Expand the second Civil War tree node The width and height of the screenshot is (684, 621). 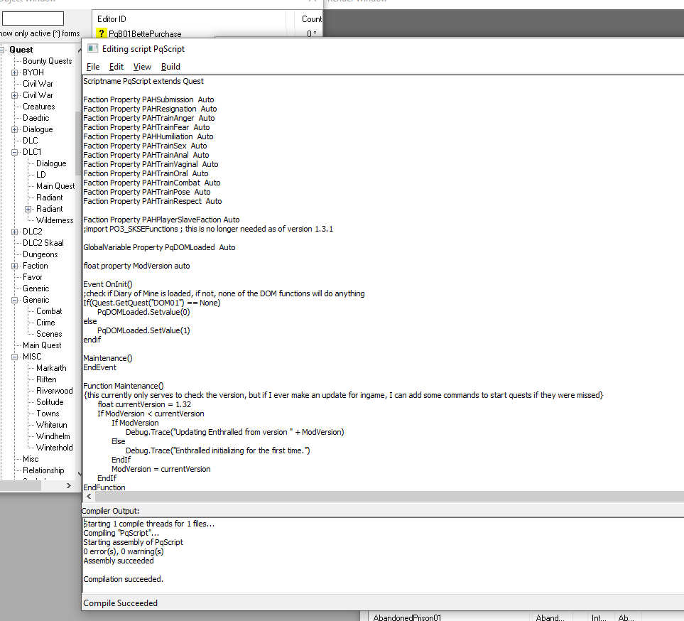click(x=14, y=95)
